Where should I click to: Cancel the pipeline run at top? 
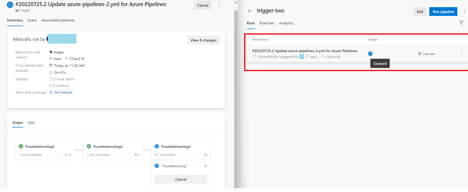(203, 5)
